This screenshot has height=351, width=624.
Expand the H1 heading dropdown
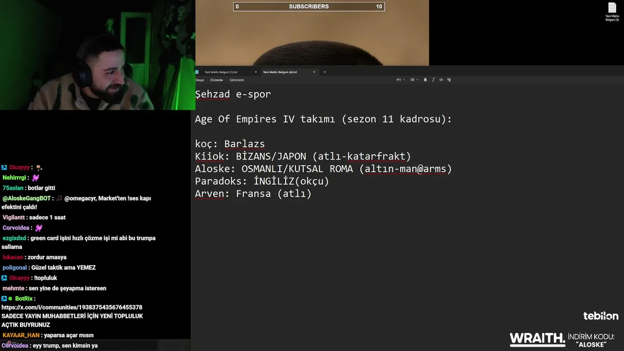coord(400,80)
